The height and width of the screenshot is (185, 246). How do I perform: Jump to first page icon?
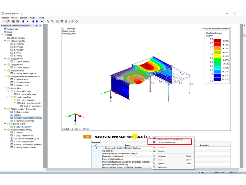click(x=33, y=21)
